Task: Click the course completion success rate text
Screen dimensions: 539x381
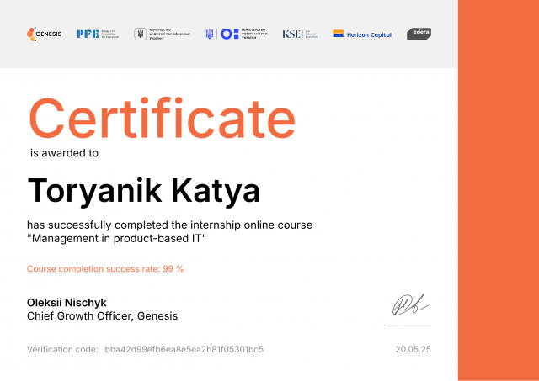Action: (x=105, y=269)
